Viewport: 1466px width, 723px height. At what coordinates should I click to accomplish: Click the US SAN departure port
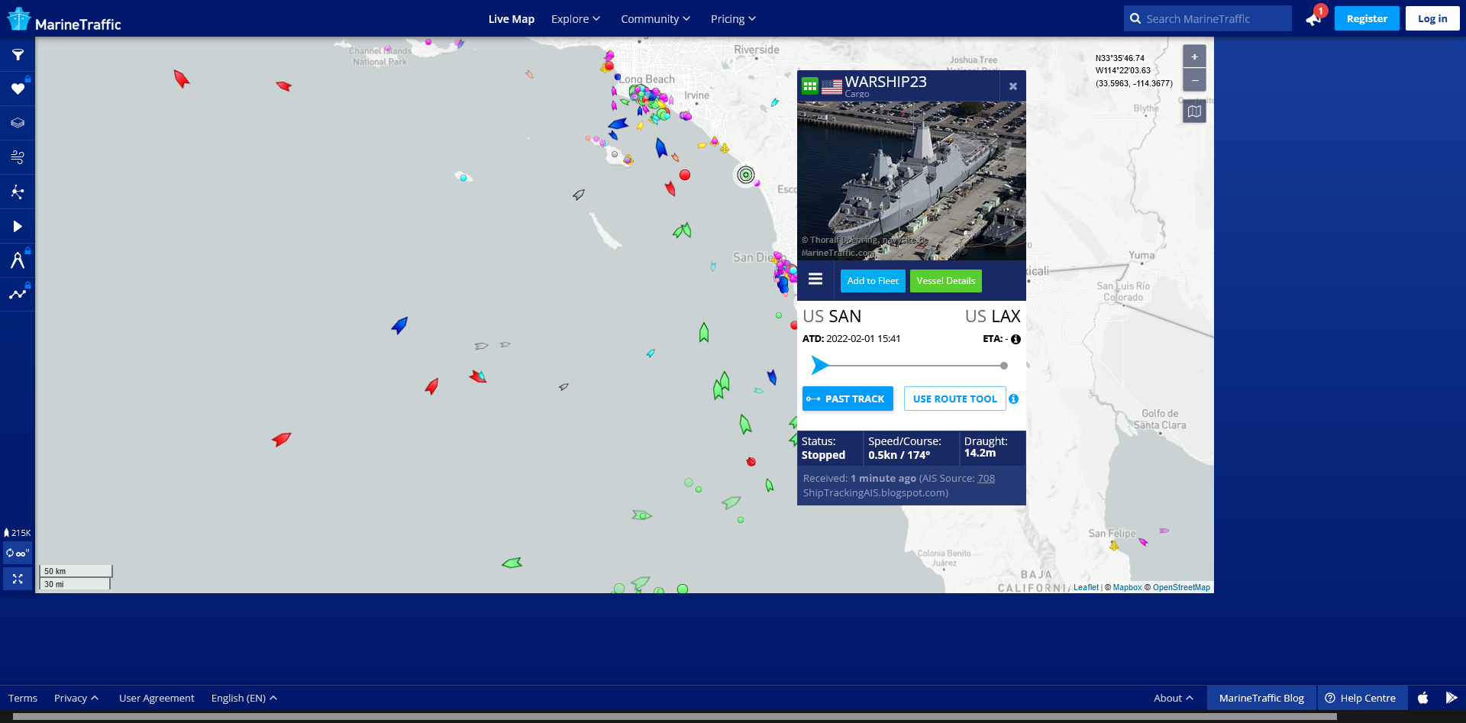pyautogui.click(x=832, y=316)
